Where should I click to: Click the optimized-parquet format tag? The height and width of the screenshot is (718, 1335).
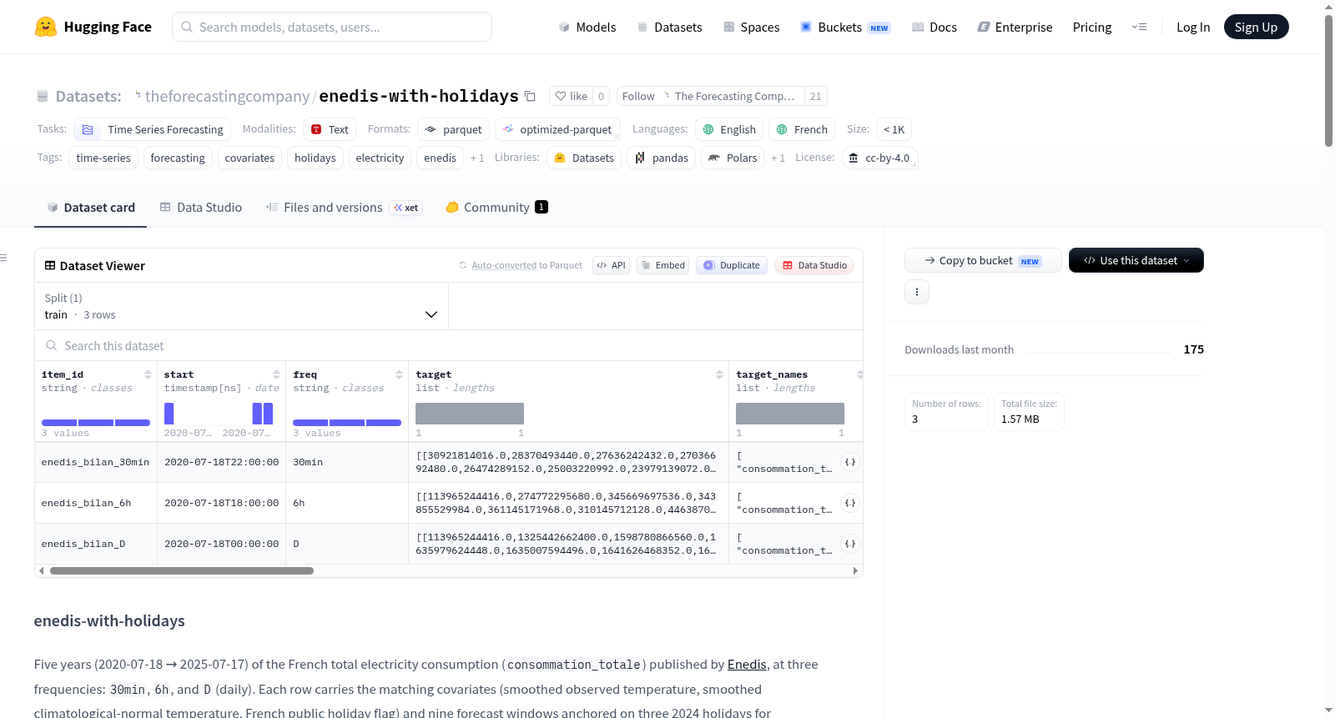click(x=557, y=129)
